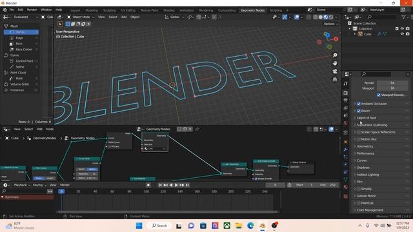This screenshot has height=232, width=413.
Task: Open the viewport Options button
Action: pos(330,24)
